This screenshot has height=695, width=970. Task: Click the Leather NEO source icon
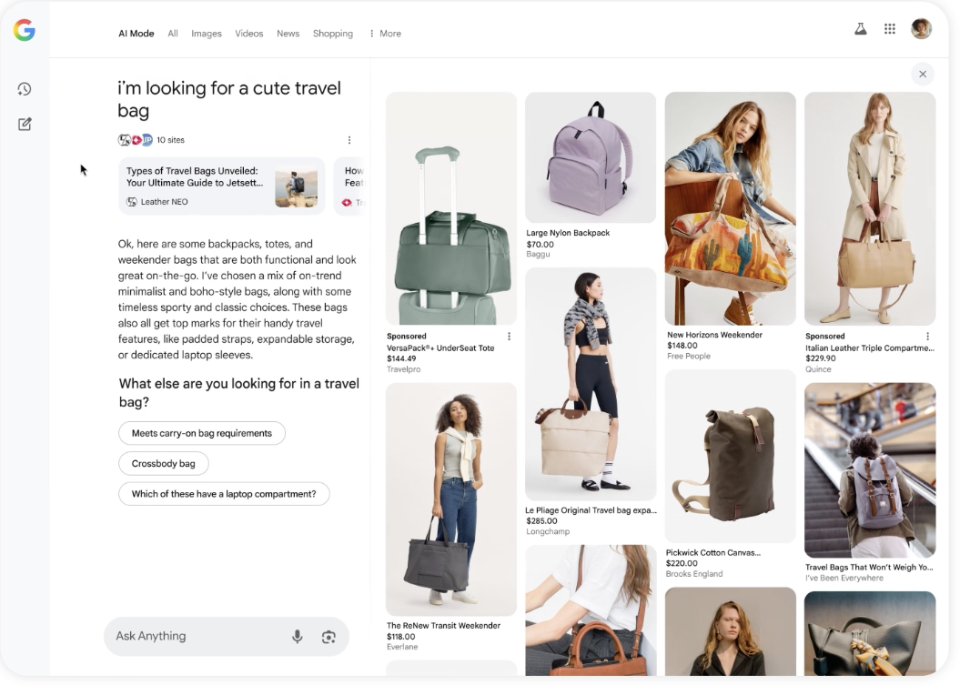coord(132,202)
